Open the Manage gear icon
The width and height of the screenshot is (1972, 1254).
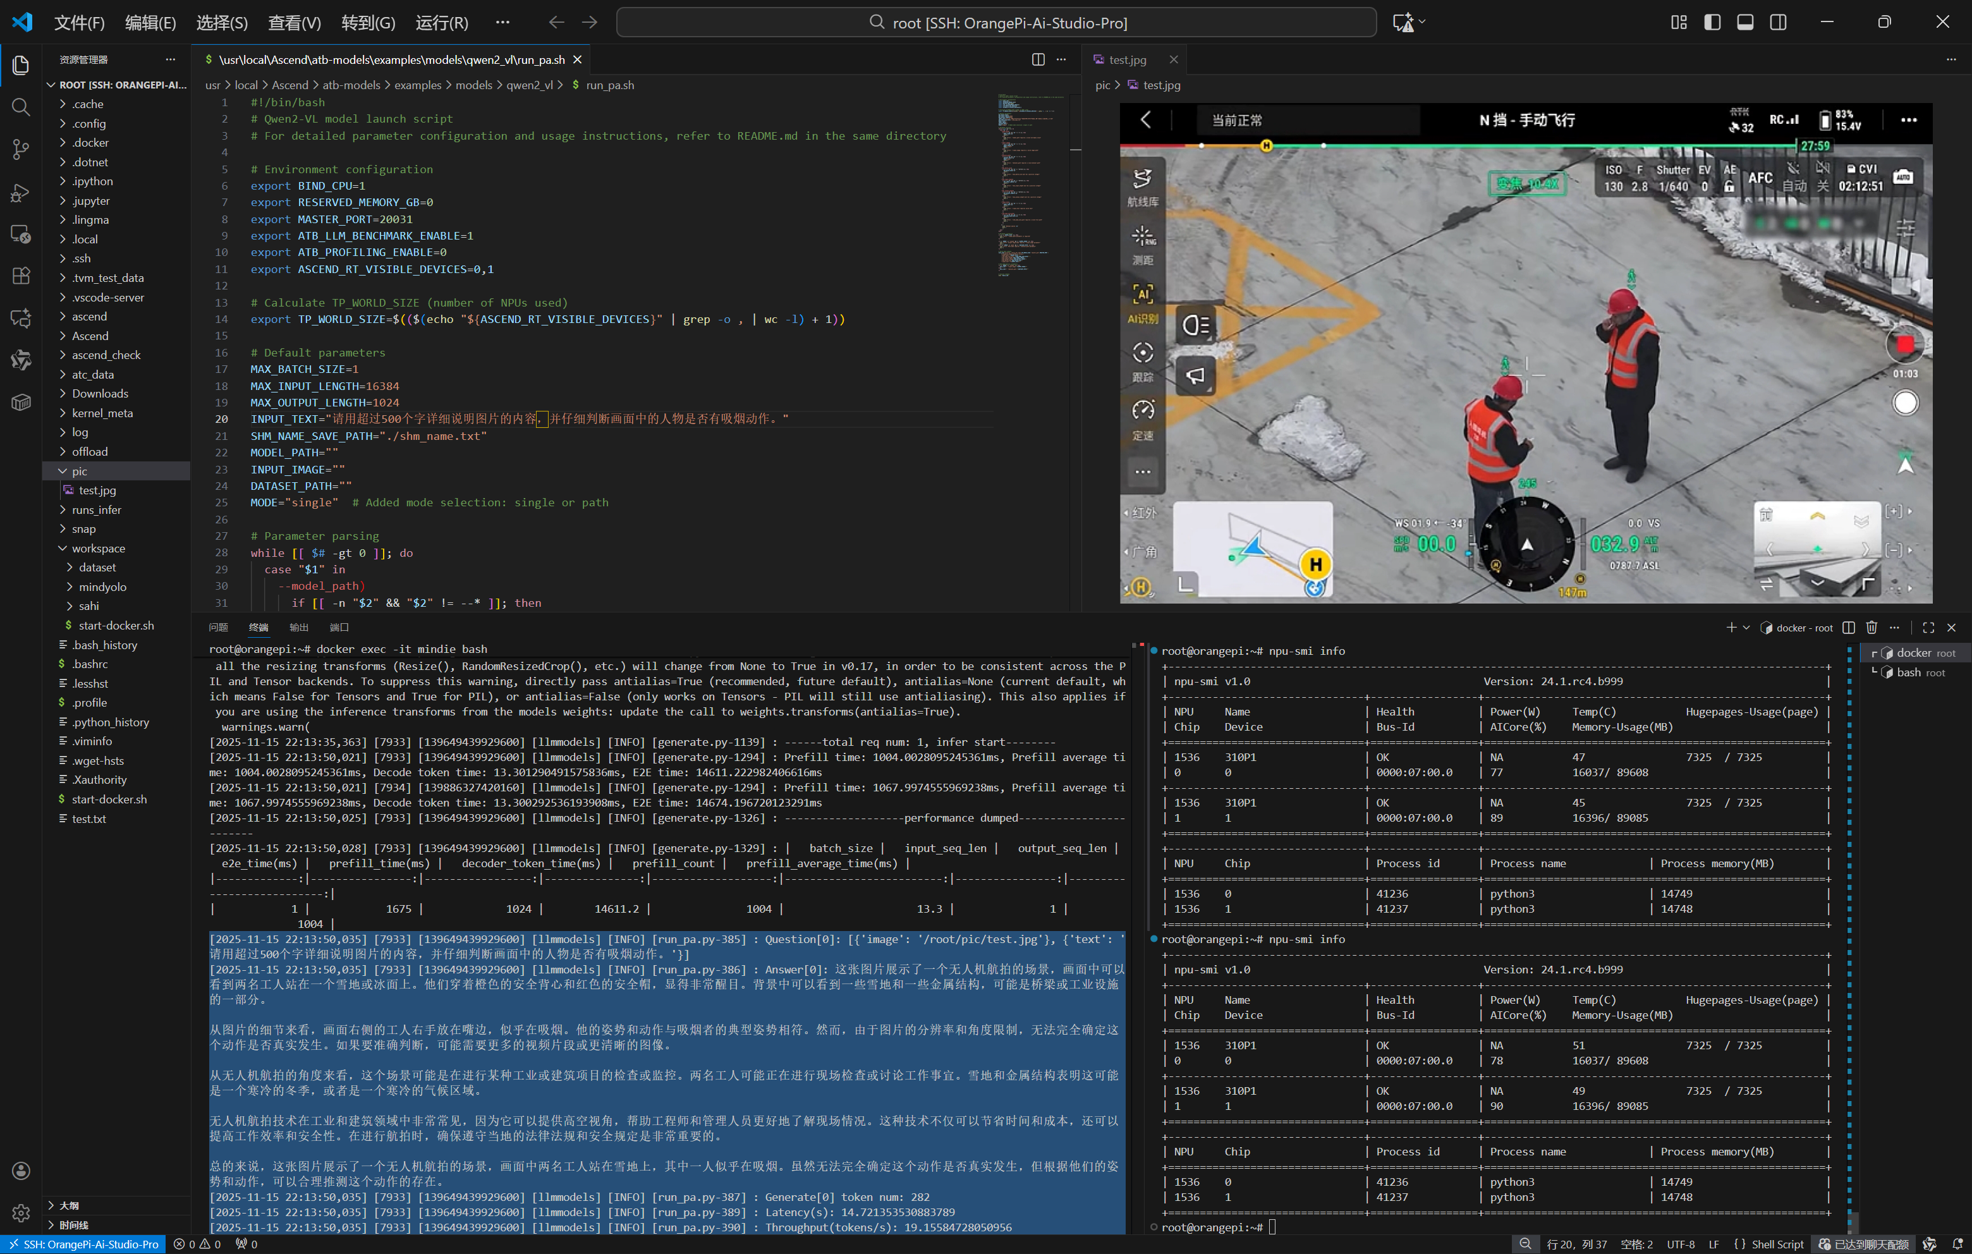[21, 1213]
